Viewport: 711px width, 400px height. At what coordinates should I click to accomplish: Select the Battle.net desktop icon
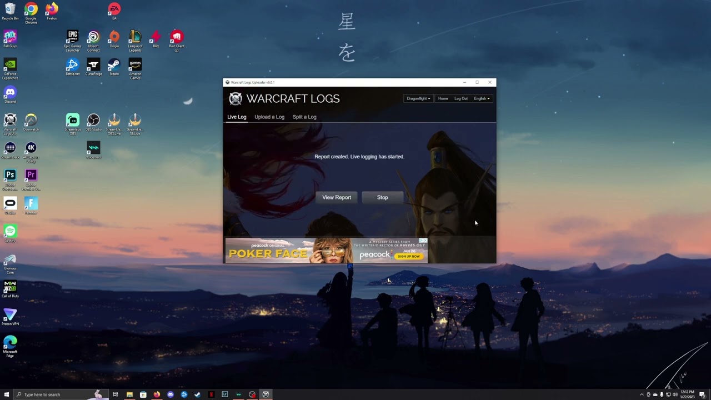(73, 66)
